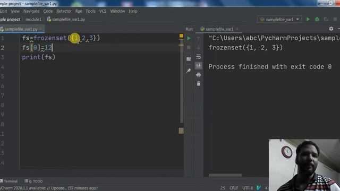Click line number 3 in gutter

click(2, 57)
